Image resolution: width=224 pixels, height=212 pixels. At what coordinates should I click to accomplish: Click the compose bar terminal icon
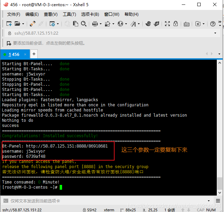6,201
